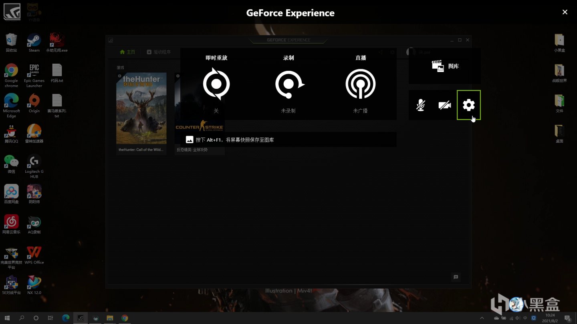Image resolution: width=577 pixels, height=324 pixels.
Task: Select the 百度网盘 desktop shortcut
Action: coord(11,194)
